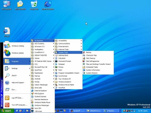The width and height of the screenshot is (151, 113).
Task: Click the Windows Catalog icon
Action: 7,46
